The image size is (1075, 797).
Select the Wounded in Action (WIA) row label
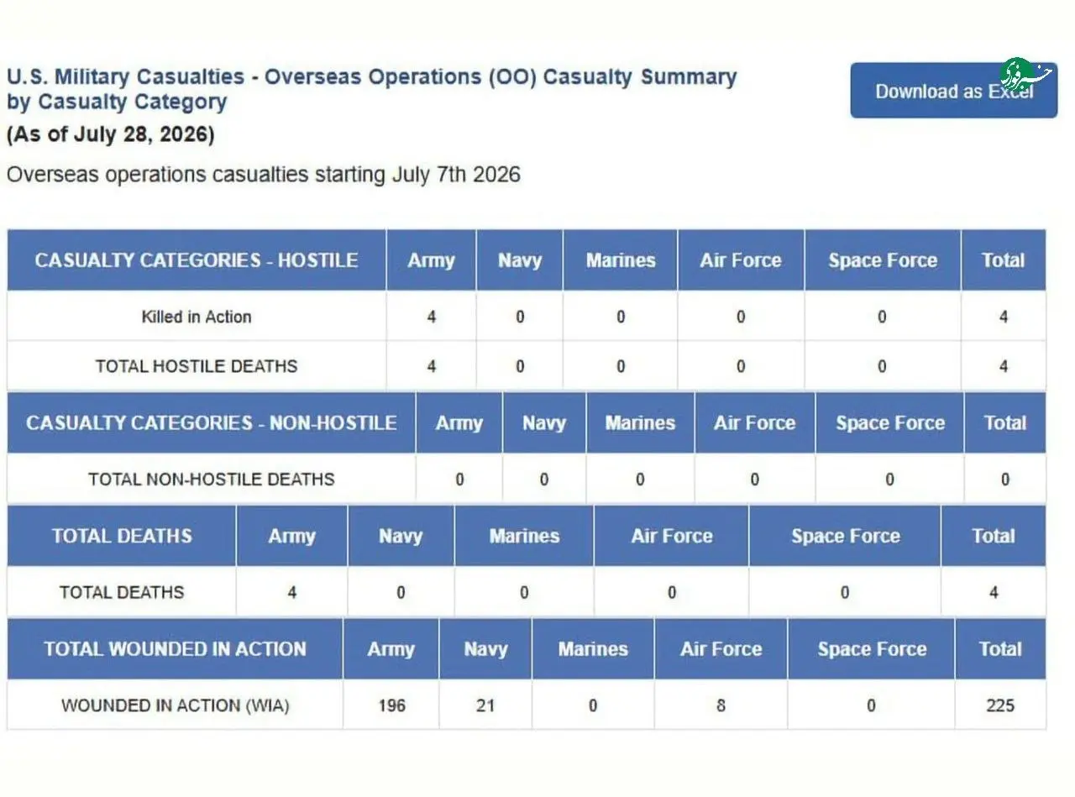pyautogui.click(x=175, y=705)
